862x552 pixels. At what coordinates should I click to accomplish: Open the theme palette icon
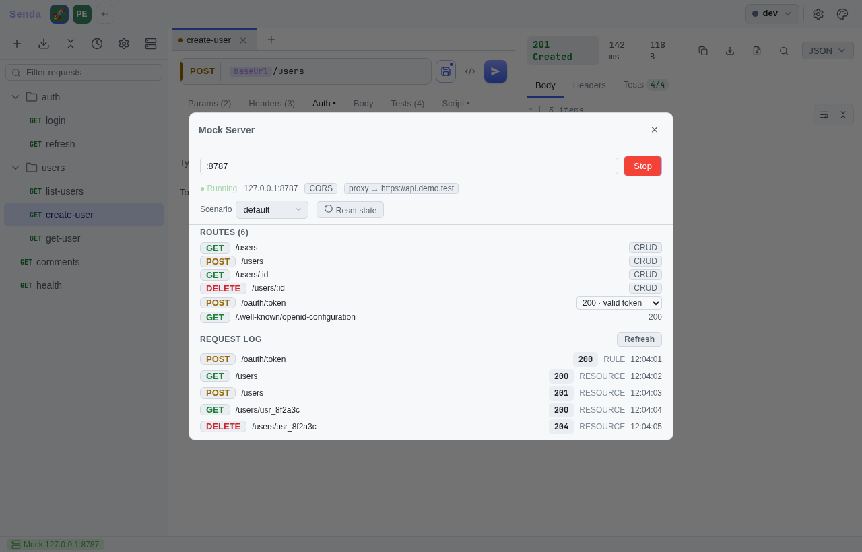tap(842, 14)
